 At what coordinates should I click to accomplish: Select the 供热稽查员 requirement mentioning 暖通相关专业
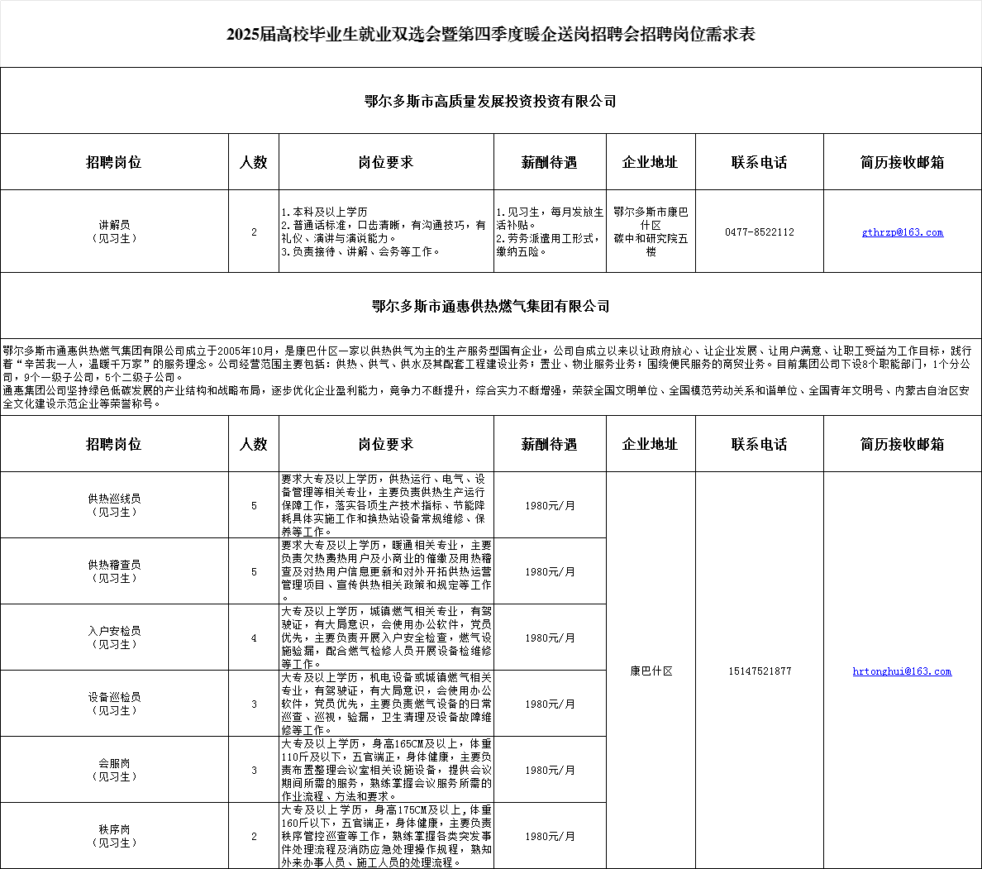pos(386,571)
